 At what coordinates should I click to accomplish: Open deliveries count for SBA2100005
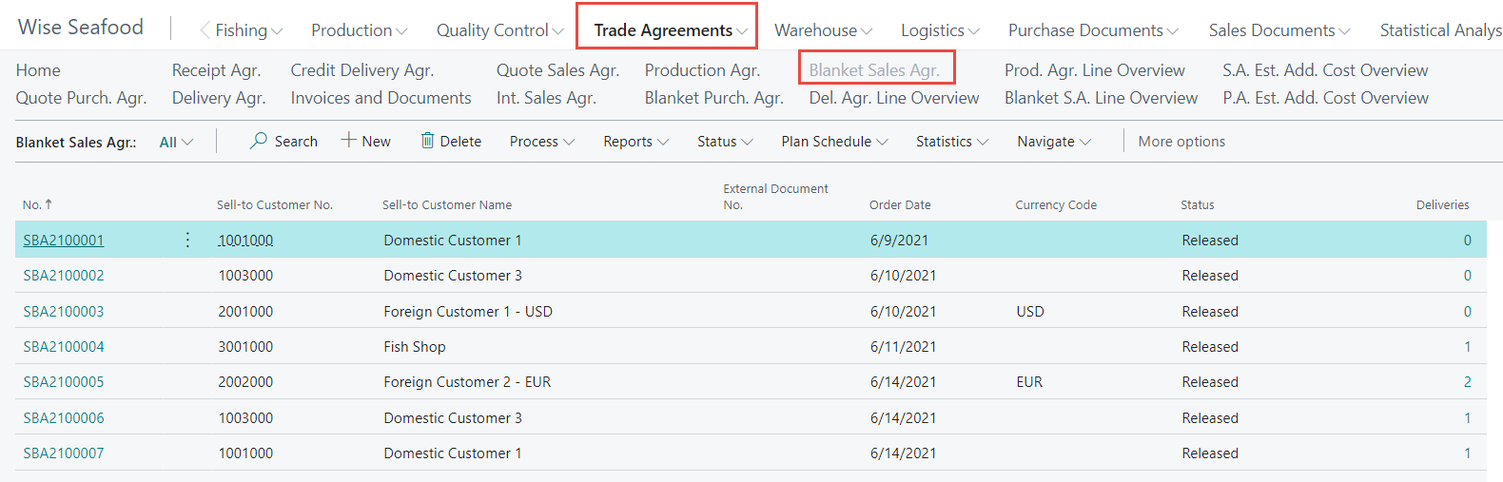click(1467, 382)
